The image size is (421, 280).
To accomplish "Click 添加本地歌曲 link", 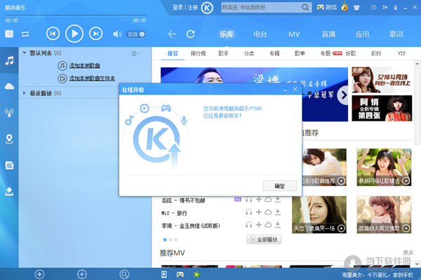I will click(x=85, y=65).
